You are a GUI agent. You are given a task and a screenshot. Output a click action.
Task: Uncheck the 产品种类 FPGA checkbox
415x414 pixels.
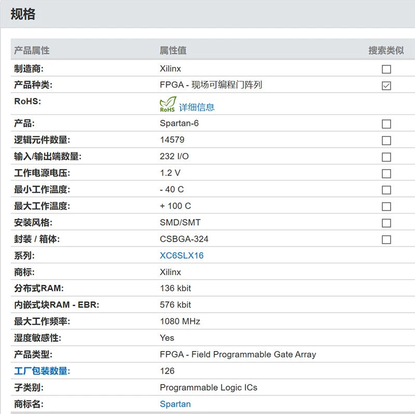(386, 86)
